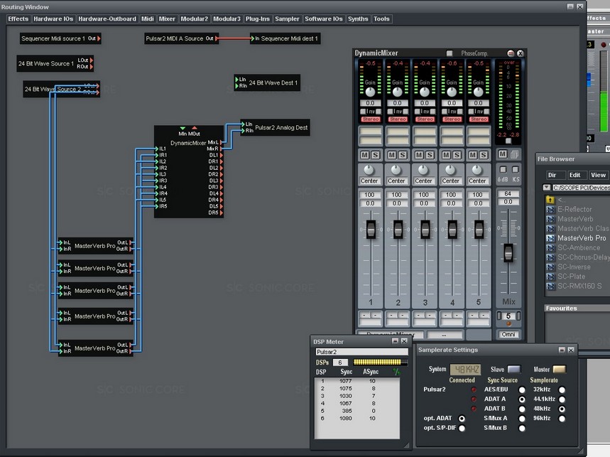Click the channel 2 volume fader handle
Screen dimensions: 610x457
click(x=398, y=230)
